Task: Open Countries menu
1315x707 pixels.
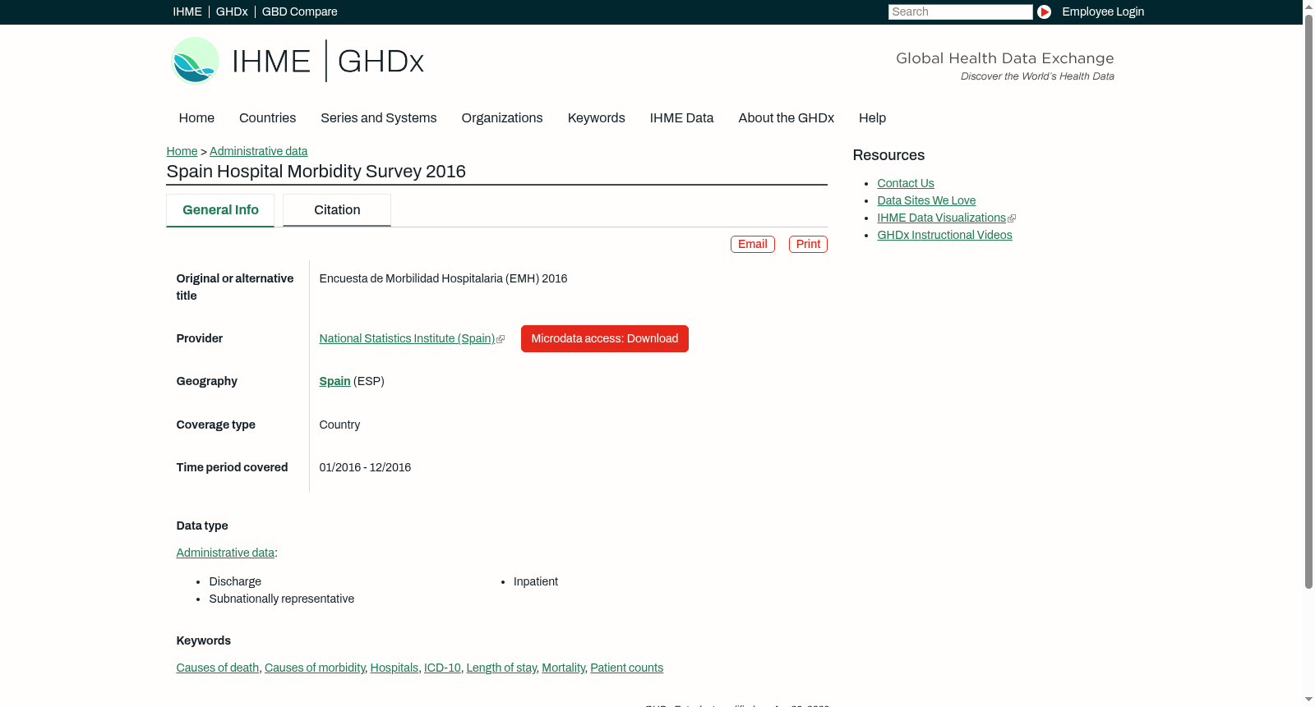Action: (x=267, y=118)
